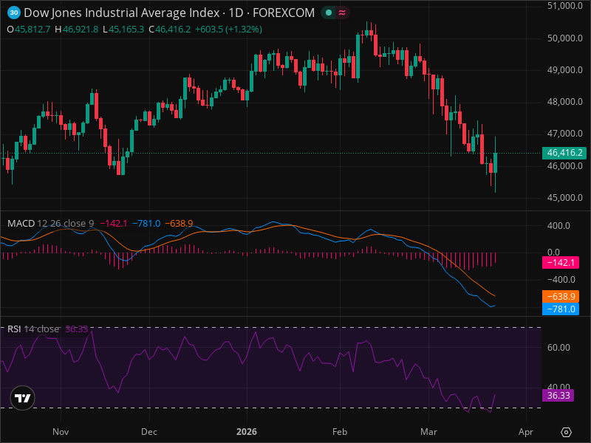Click the Feb label on time axis

coord(340,432)
